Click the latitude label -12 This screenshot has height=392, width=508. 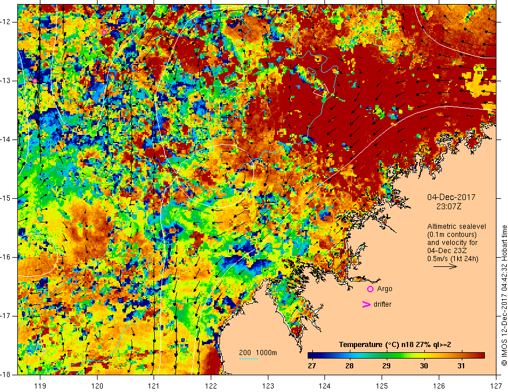coord(6,22)
